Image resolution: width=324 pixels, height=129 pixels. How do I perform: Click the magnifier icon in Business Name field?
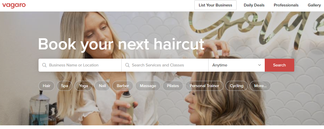coord(44,65)
